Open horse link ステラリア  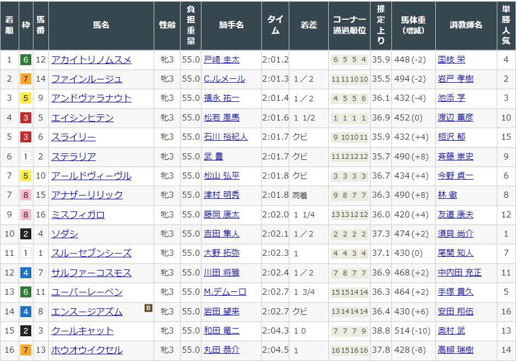74,157
